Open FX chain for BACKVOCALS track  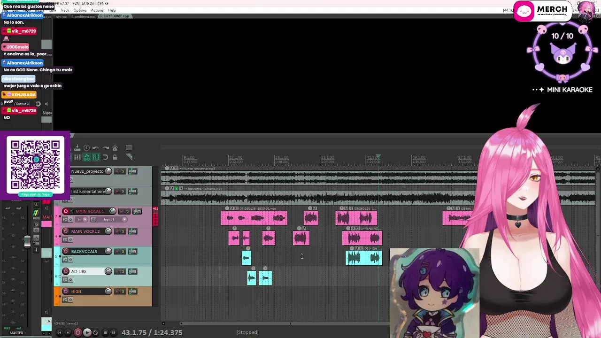[x=65, y=260]
